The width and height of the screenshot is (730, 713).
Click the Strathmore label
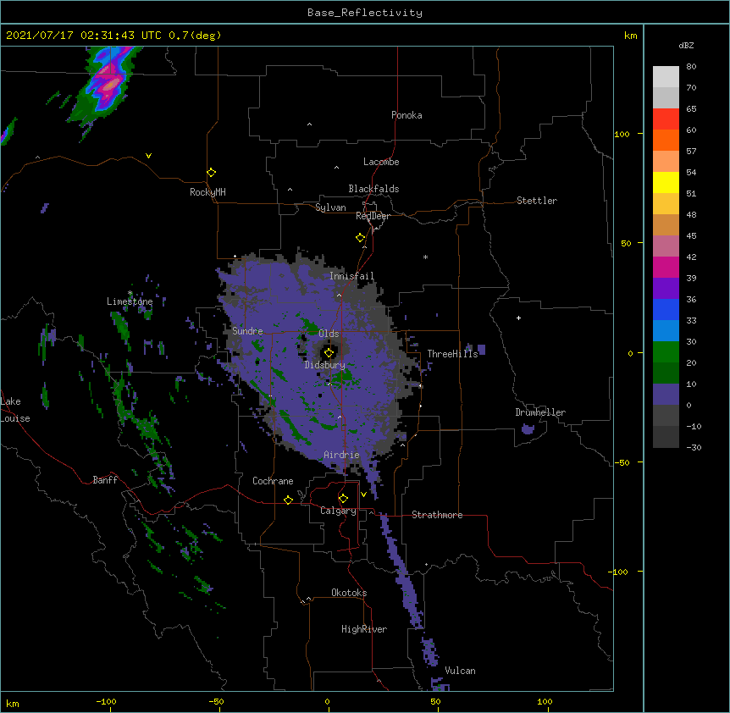[437, 515]
